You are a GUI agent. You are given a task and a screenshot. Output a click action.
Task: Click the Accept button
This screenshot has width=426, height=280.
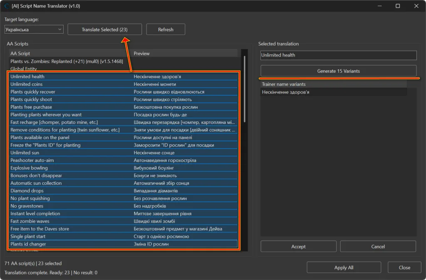(298, 246)
